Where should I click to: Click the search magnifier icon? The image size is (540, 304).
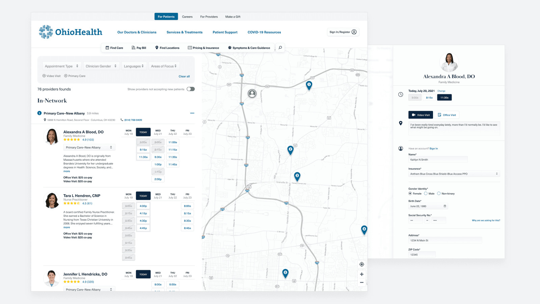[x=280, y=48]
